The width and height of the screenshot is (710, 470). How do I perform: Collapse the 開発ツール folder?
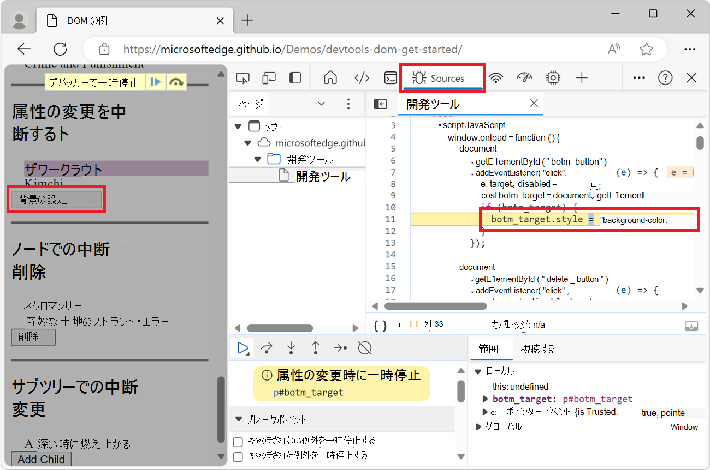click(258, 160)
